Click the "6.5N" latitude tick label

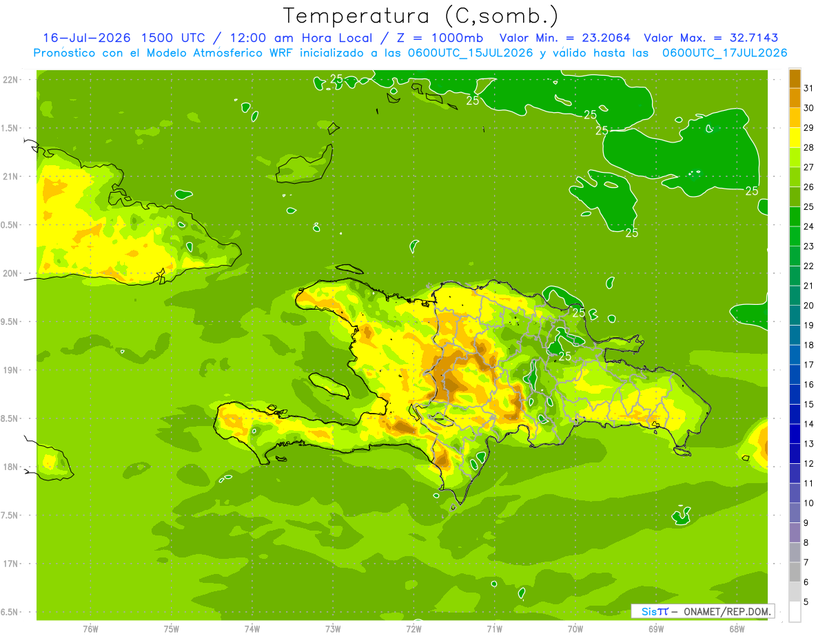tap(10, 612)
